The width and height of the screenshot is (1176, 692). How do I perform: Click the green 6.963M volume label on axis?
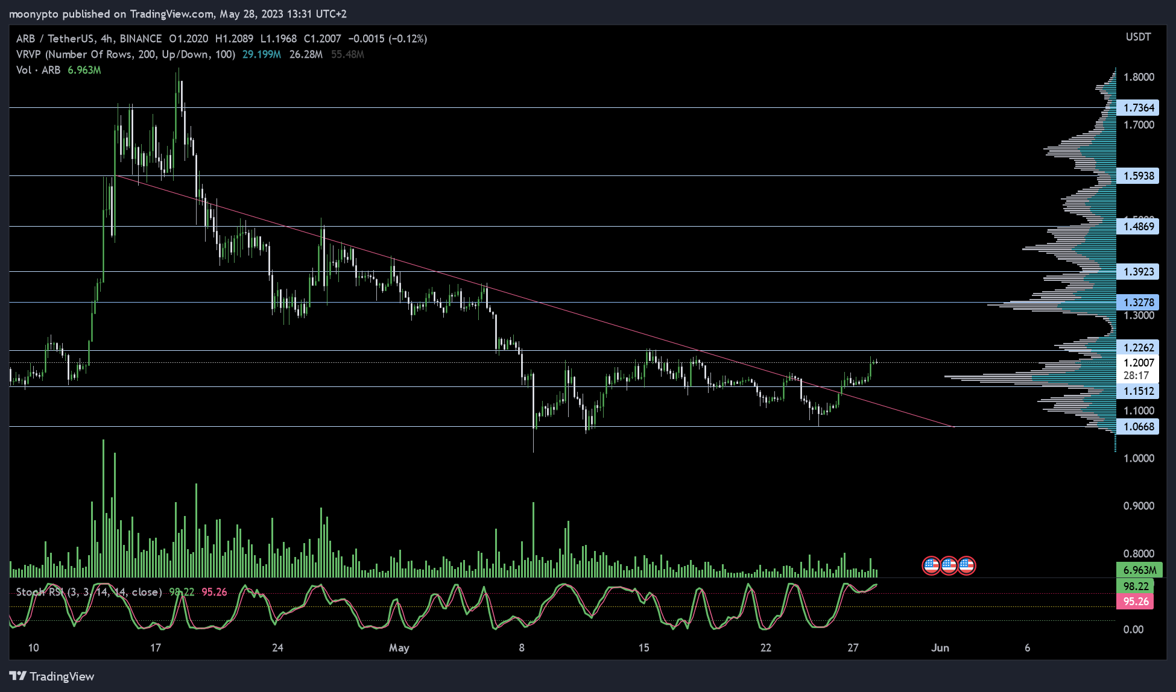coord(1139,570)
